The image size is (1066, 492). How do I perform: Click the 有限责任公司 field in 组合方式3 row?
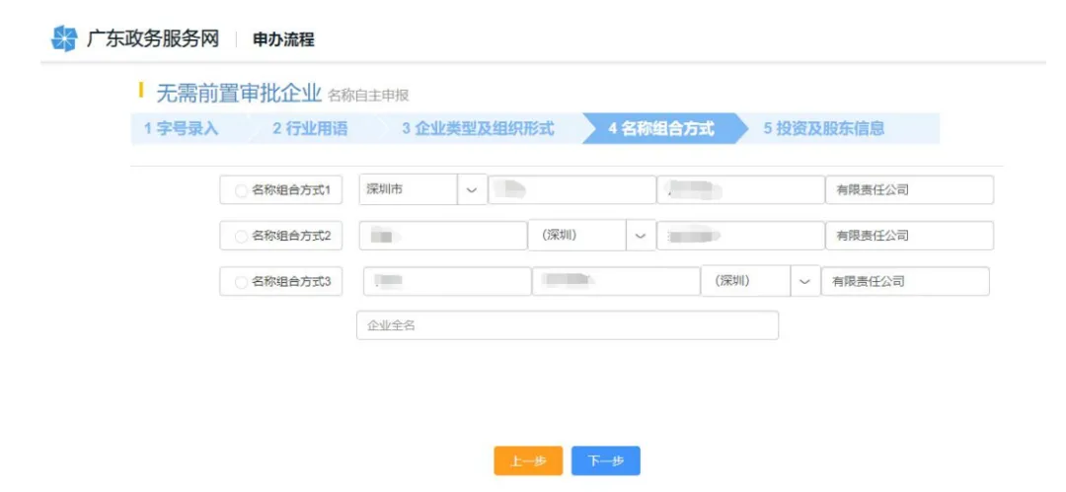(905, 281)
